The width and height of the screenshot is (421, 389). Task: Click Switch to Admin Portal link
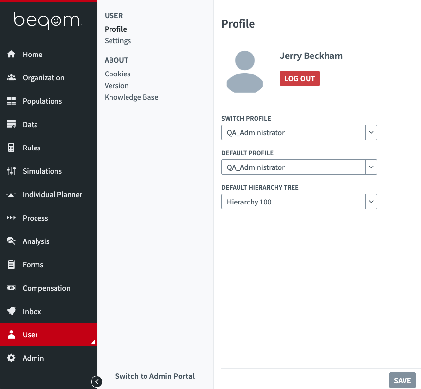155,376
